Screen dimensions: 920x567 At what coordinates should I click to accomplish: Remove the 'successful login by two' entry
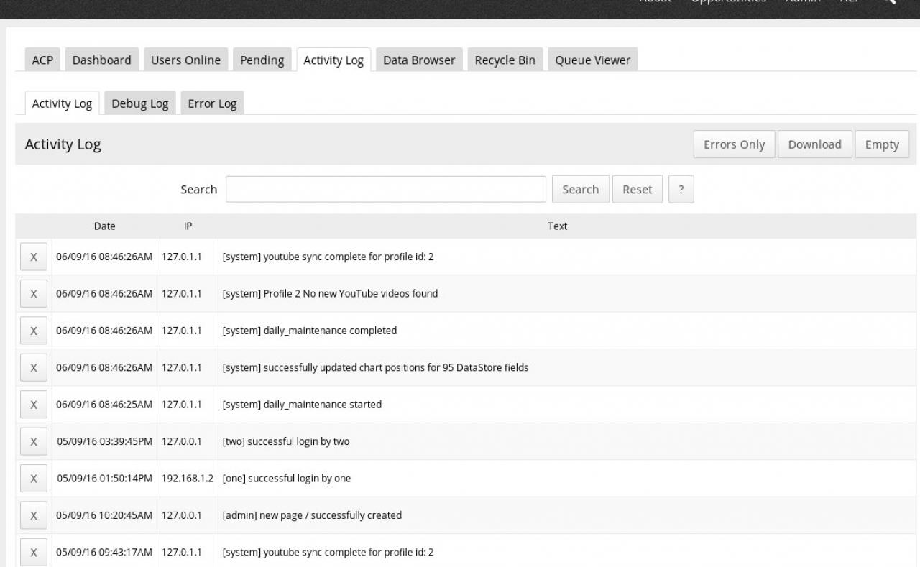pyautogui.click(x=34, y=442)
